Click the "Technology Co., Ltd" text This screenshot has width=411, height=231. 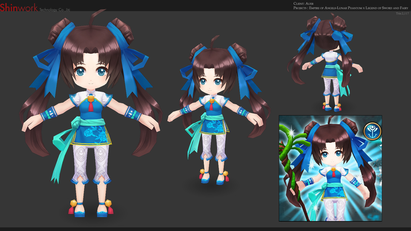tap(55, 10)
